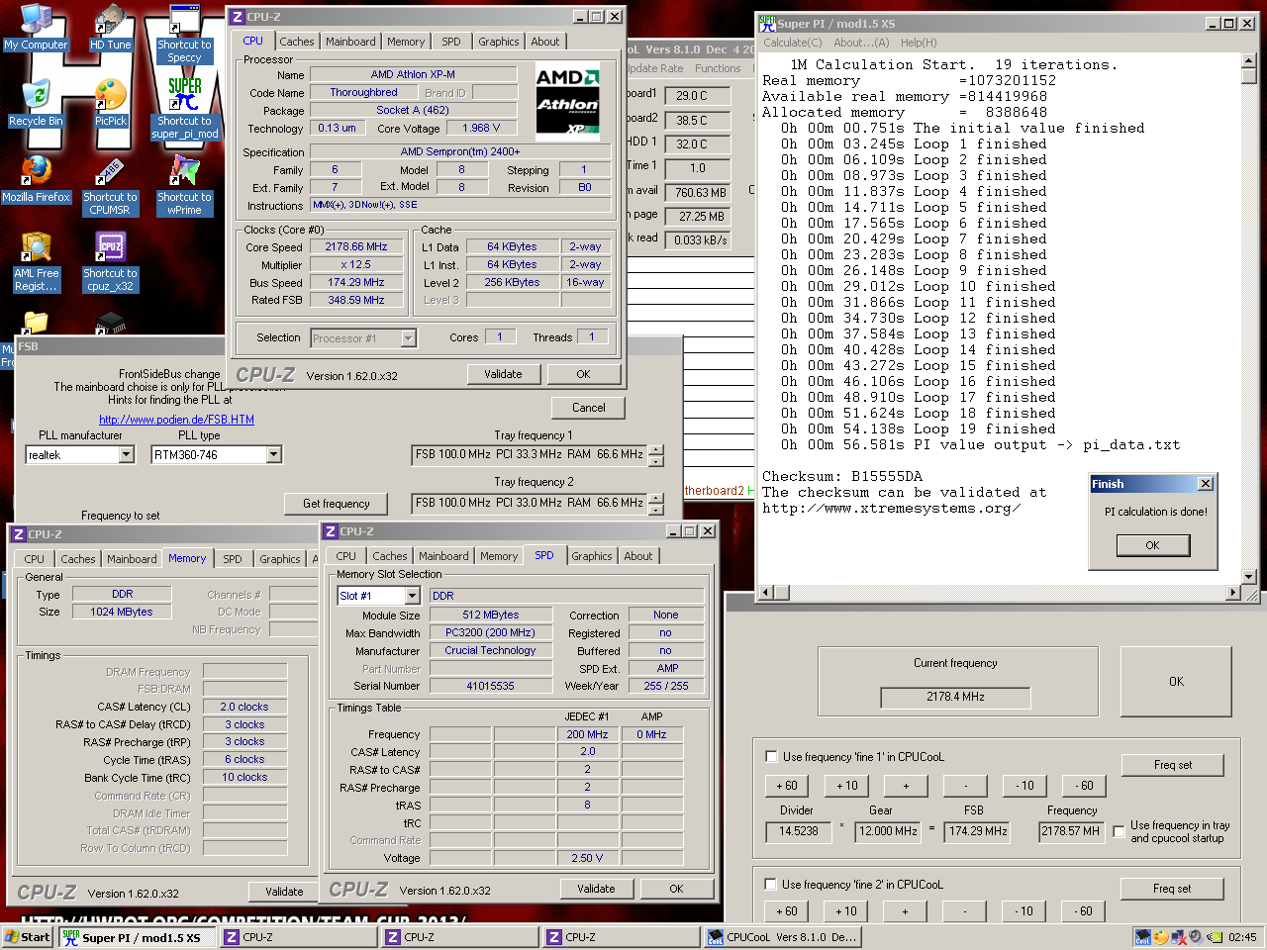Select the Mozilla Firefox desktop icon

pyautogui.click(x=36, y=179)
